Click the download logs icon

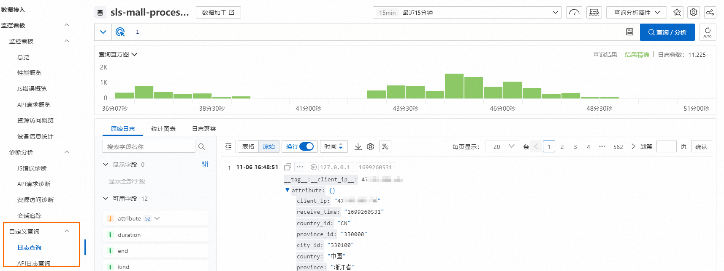358,146
